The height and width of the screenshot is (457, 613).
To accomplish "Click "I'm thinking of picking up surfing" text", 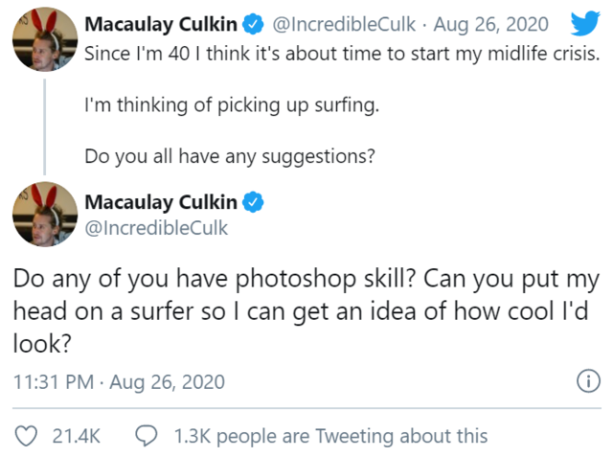I will [x=232, y=104].
